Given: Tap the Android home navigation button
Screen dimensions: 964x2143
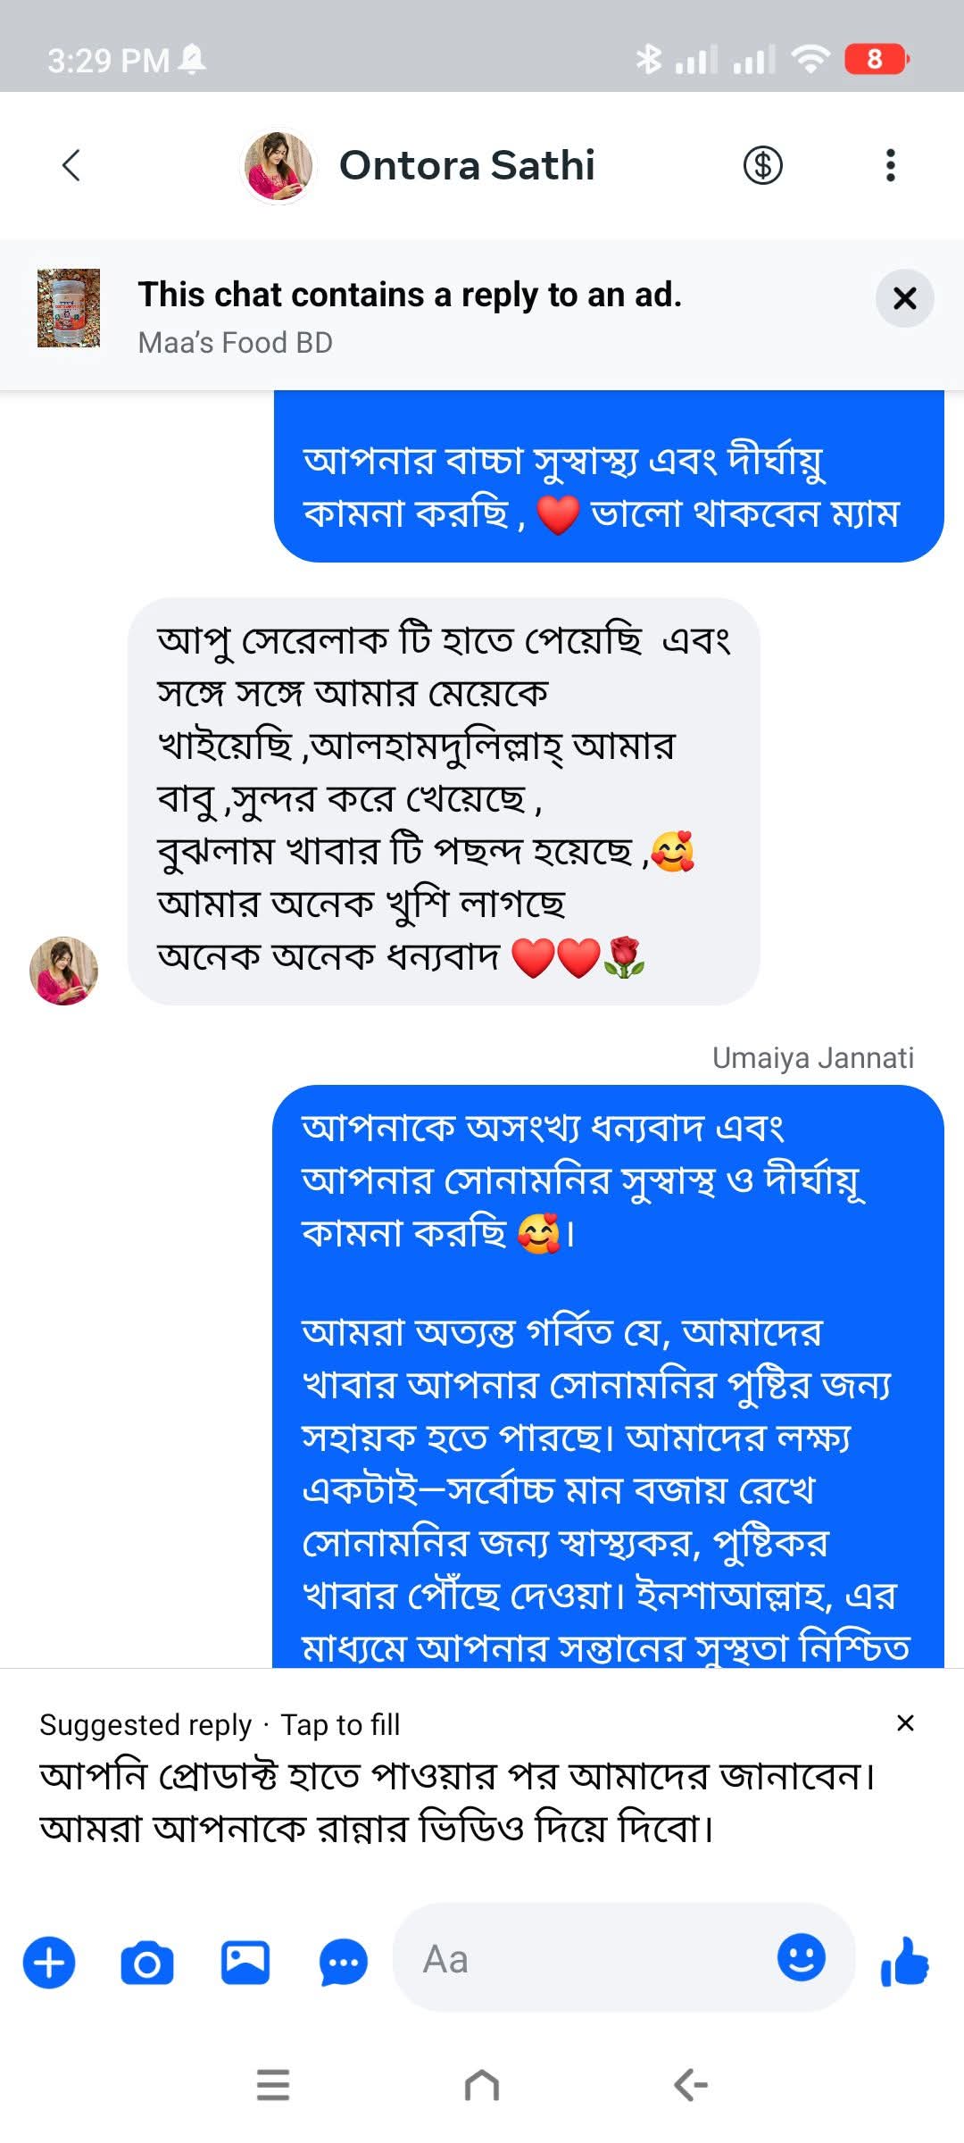Looking at the screenshot, I should pos(482,2086).
